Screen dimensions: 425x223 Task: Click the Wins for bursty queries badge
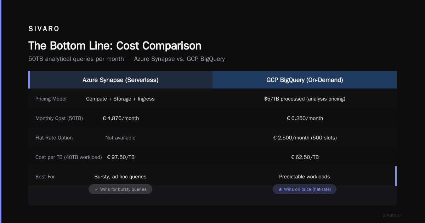coord(120,189)
